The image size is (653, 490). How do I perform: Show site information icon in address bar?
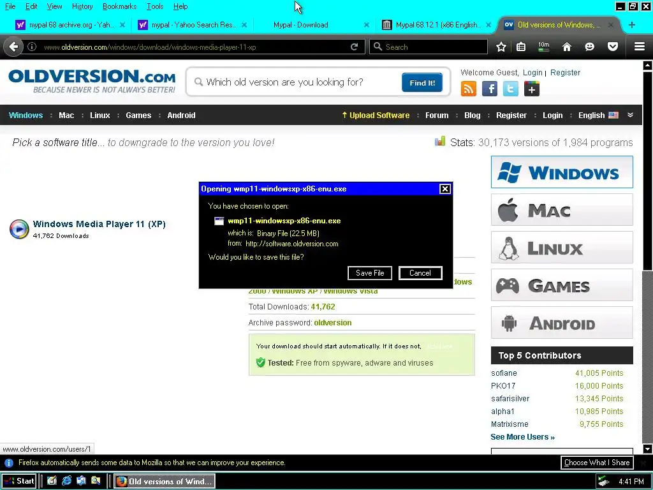pos(32,47)
